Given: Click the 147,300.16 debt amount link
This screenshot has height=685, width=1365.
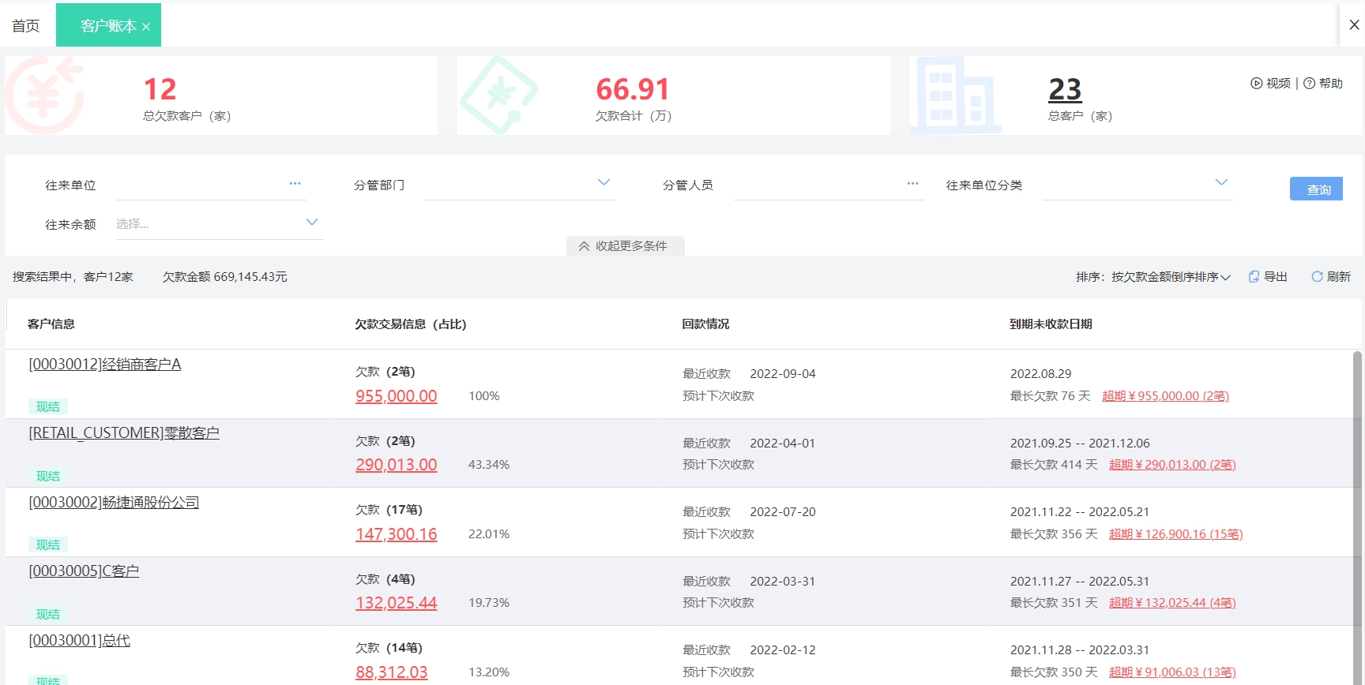Looking at the screenshot, I should (x=396, y=534).
